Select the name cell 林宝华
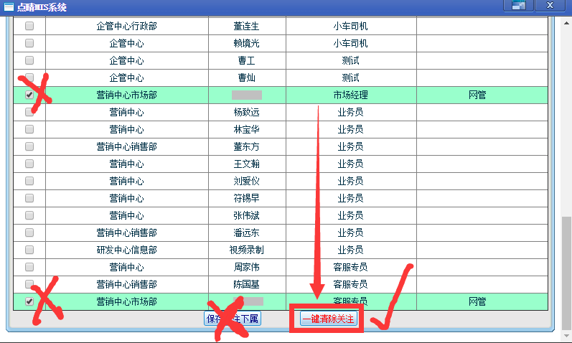This screenshot has width=572, height=343. click(247, 130)
